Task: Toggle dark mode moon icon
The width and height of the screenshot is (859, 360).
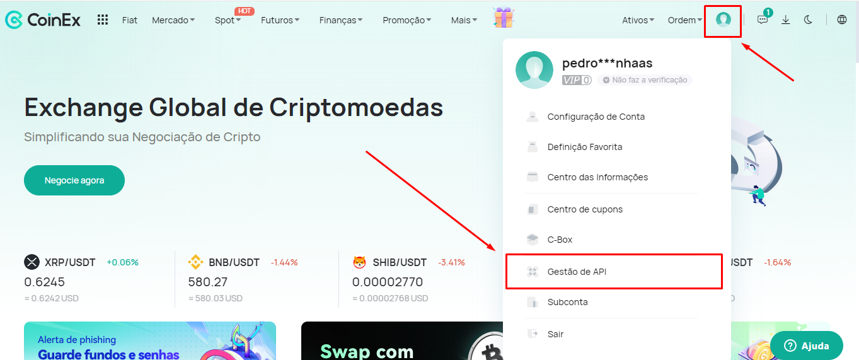Action: point(808,20)
